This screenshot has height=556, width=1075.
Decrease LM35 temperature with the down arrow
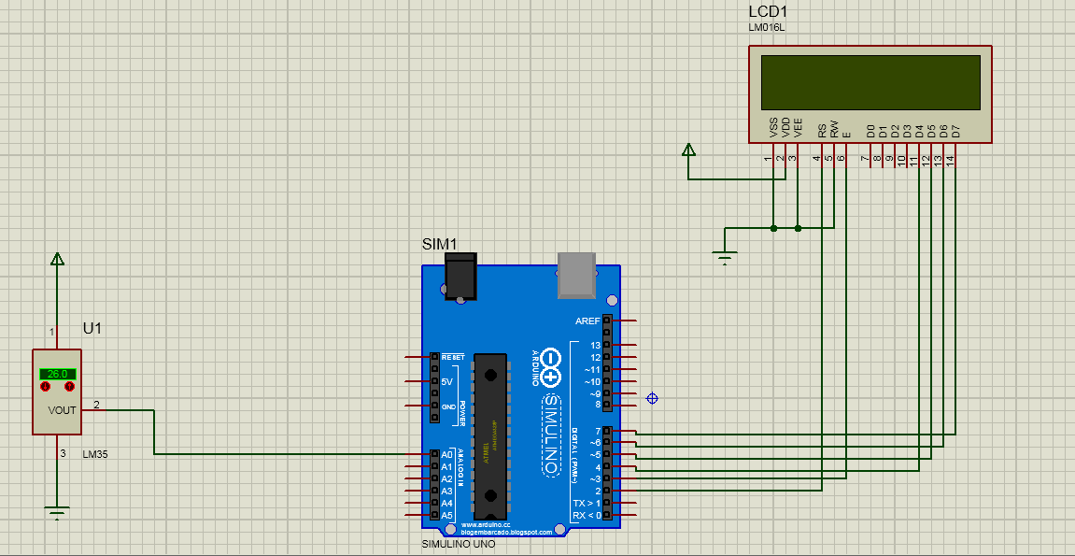point(46,387)
